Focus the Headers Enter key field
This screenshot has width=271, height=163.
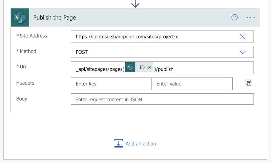pyautogui.click(x=111, y=84)
